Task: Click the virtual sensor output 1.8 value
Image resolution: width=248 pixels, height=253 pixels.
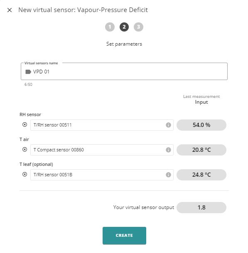Action: coord(201,207)
